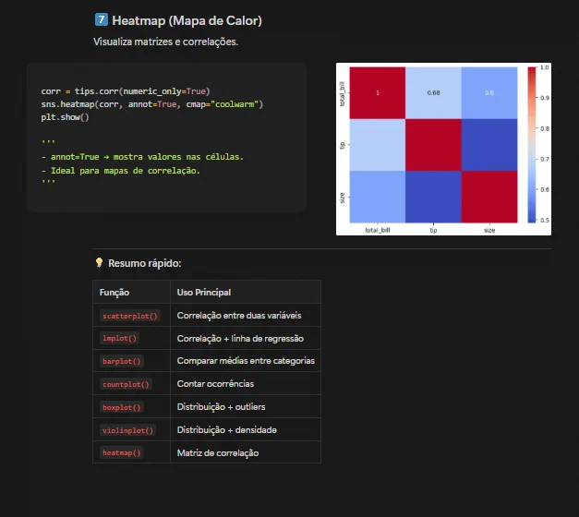579x517 pixels.
Task: Click the 0.6 value in the heatmap
Action: [489, 92]
